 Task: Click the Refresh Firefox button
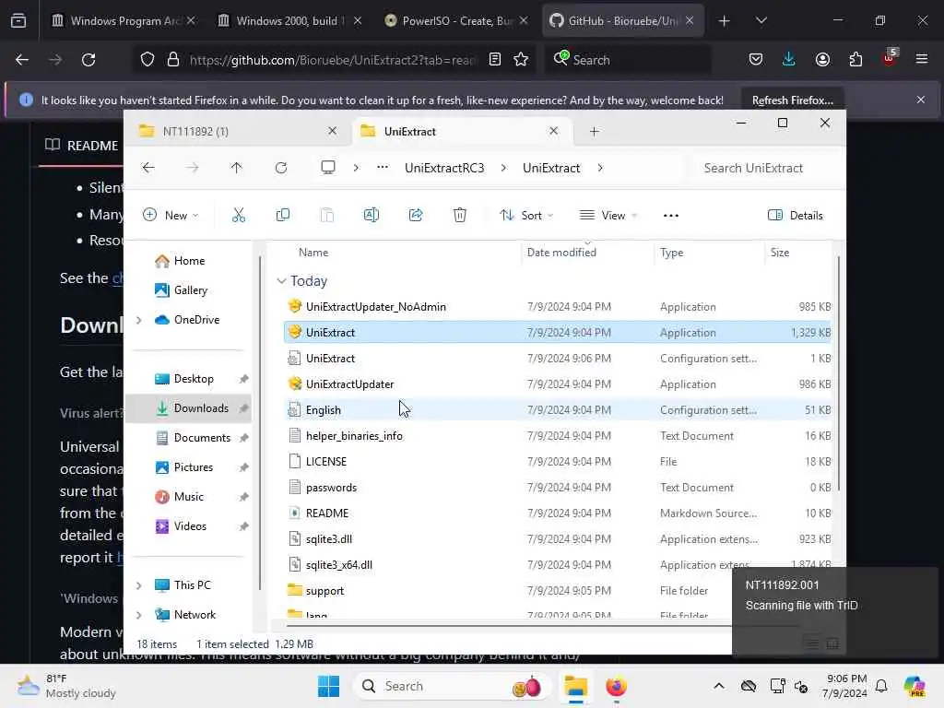792,100
